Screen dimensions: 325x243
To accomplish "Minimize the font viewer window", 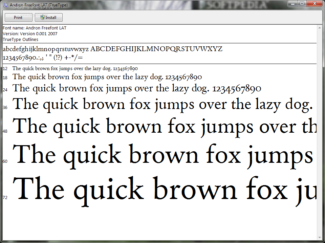I will click(292, 3).
